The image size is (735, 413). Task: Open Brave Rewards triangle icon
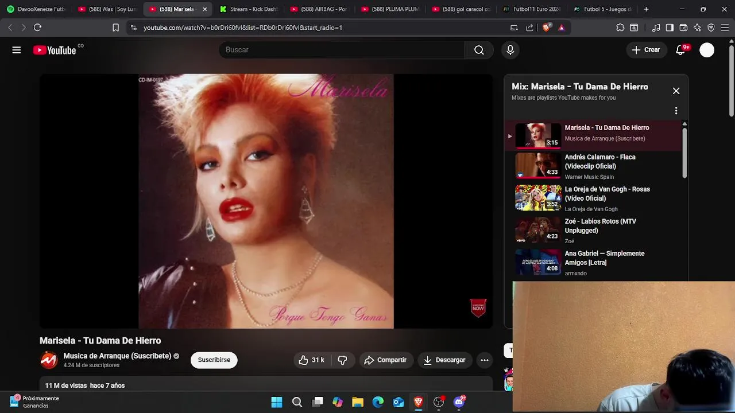click(561, 28)
